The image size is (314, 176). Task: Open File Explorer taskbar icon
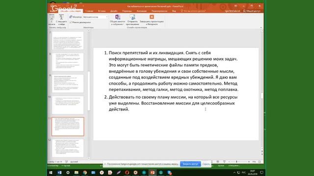tap(77, 173)
